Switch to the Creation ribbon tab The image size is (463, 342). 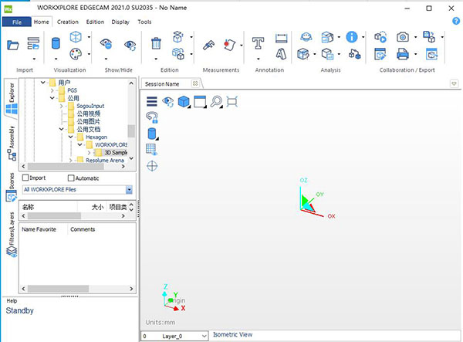[x=68, y=22]
